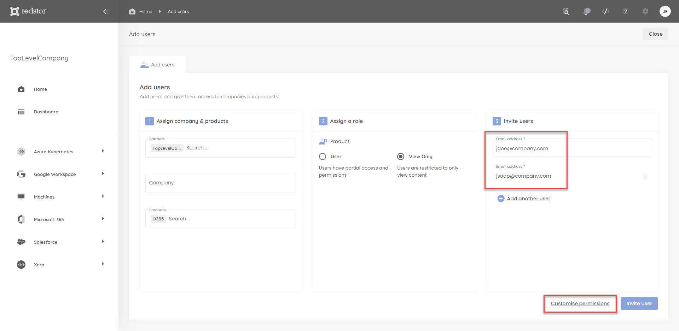Click the Dashboard sidebar icon

21,112
